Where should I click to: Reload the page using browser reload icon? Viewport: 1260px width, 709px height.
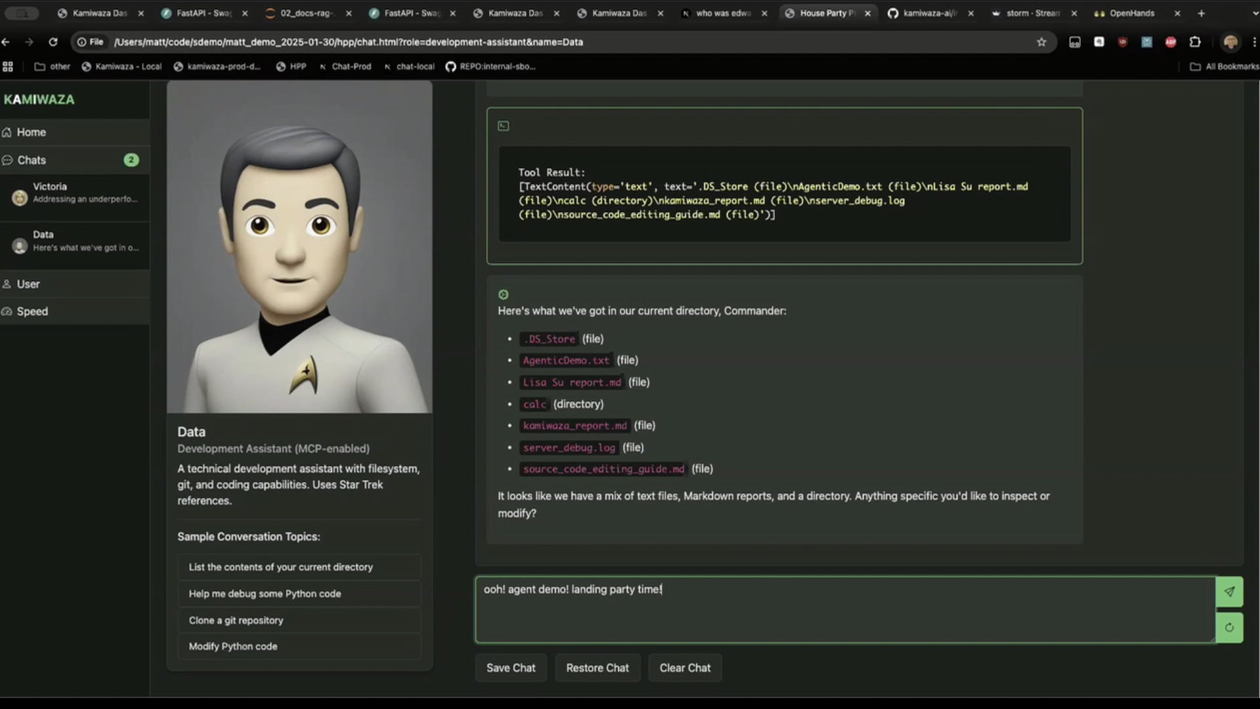(x=53, y=42)
